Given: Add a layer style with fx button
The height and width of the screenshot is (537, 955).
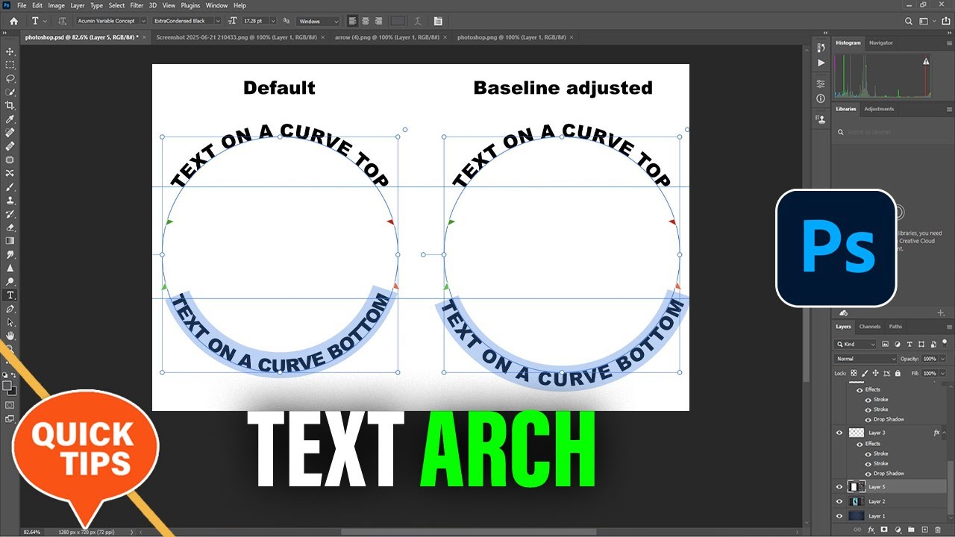Looking at the screenshot, I should point(871,530).
